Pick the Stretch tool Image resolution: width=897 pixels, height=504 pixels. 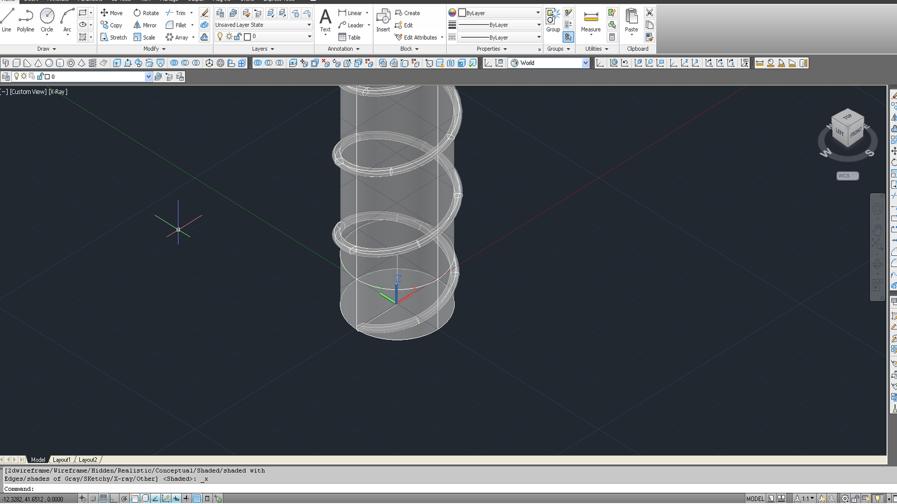click(114, 37)
